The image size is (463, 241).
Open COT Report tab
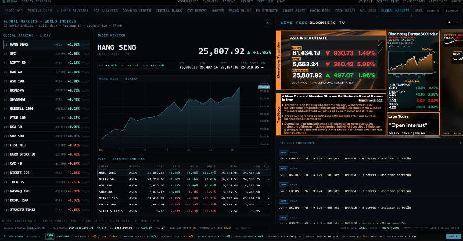click(x=197, y=11)
